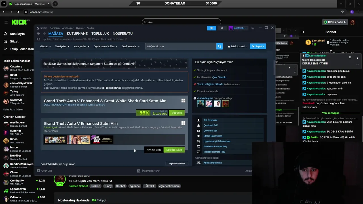Click the Tek Oyunculu feature link
363x204 pixels.
pos(210,120)
